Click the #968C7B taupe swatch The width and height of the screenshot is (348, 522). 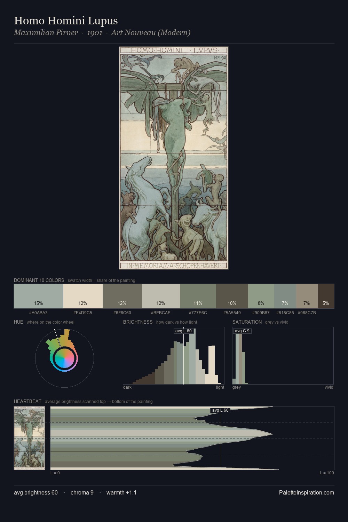pyautogui.click(x=307, y=296)
